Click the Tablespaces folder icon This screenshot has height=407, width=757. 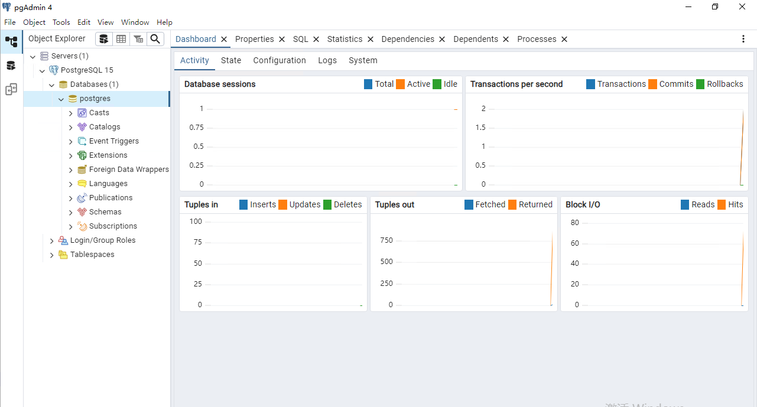pyautogui.click(x=63, y=255)
